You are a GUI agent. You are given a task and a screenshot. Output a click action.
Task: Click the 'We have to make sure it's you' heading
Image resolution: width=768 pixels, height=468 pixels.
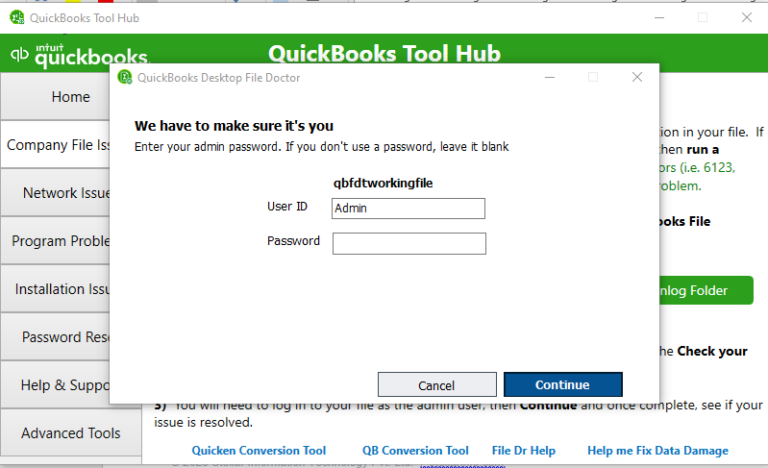click(x=235, y=126)
